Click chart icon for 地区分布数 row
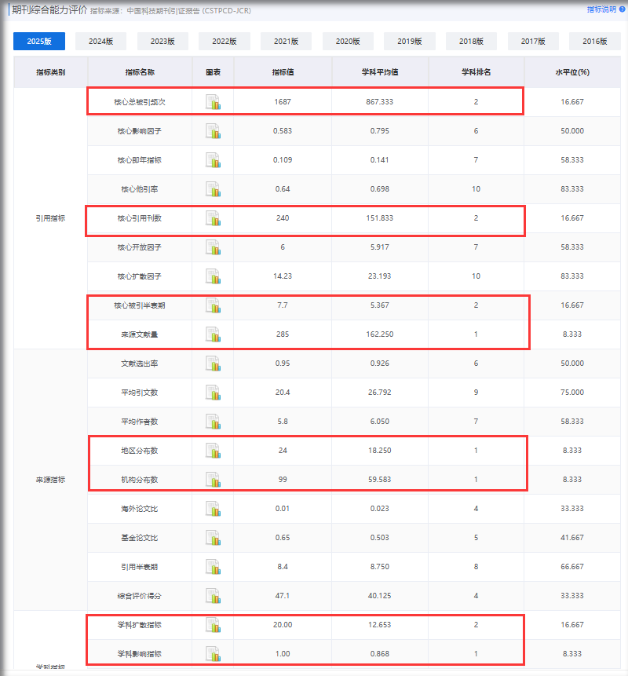The image size is (628, 676). coord(213,451)
